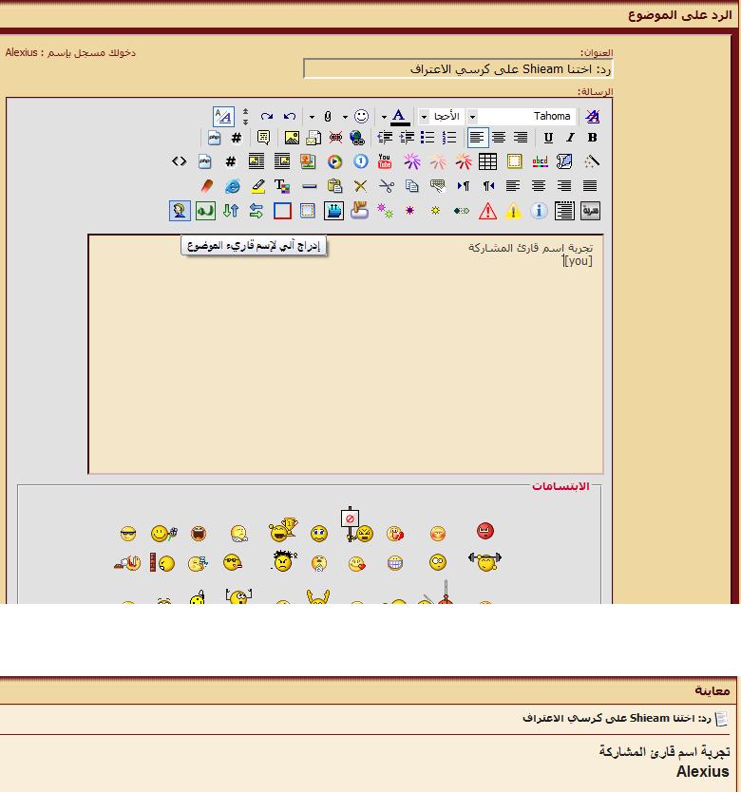Click the blue info circle icon
741x792 pixels.
[539, 211]
